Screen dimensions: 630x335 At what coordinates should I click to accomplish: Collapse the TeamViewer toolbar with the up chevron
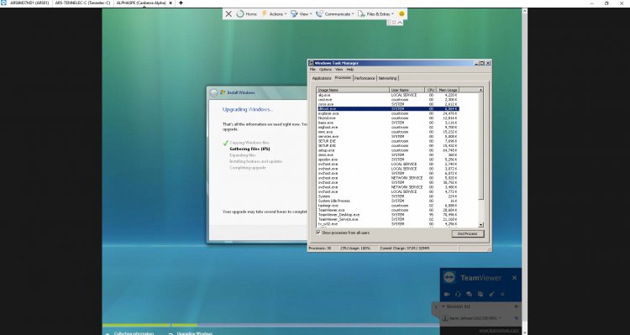coord(400,23)
